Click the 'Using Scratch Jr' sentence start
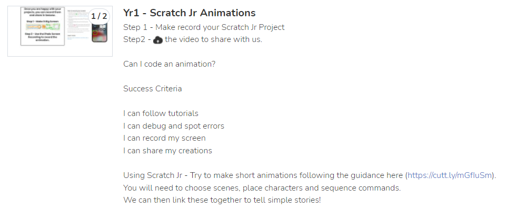Viewport: 506px width, 210px height. coord(153,175)
